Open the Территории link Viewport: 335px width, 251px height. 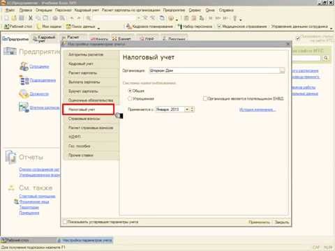click(29, 207)
